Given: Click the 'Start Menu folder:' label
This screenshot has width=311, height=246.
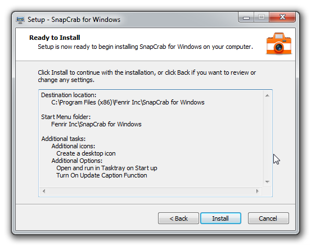Looking at the screenshot, I should 66,117.
